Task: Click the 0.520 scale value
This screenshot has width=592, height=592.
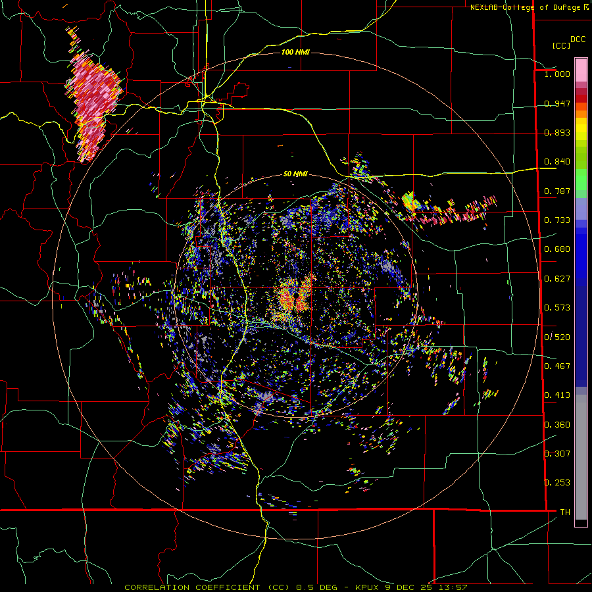Action: 557,337
